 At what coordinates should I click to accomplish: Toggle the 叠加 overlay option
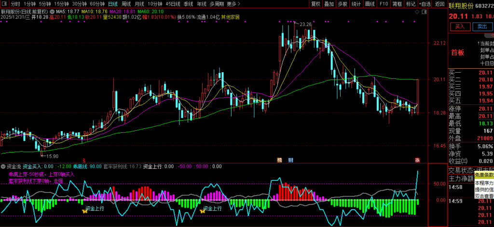(329, 4)
